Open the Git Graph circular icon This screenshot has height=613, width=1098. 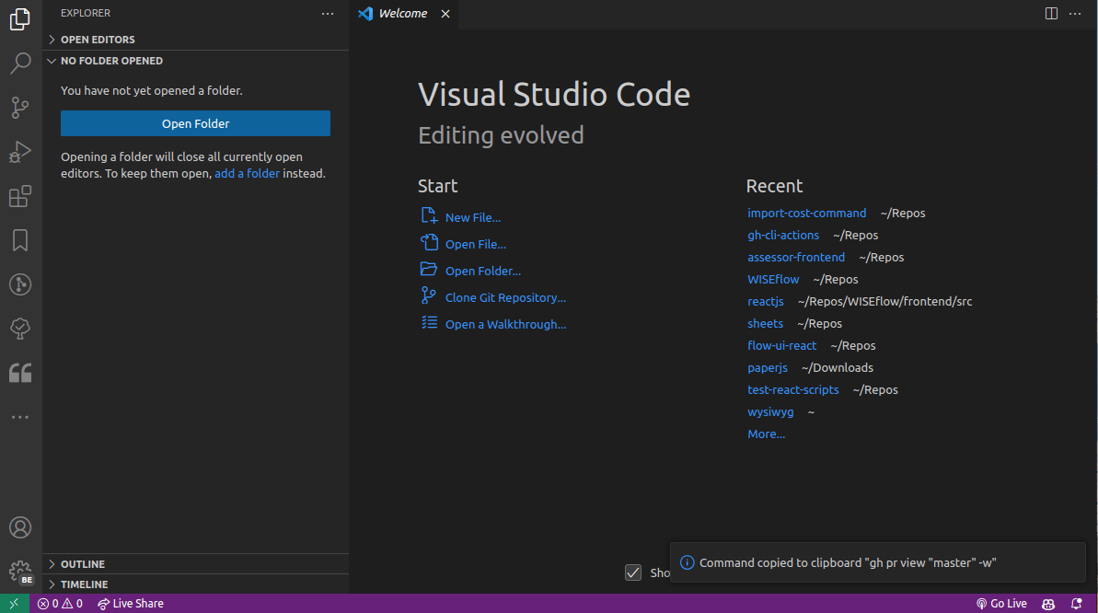tap(20, 284)
